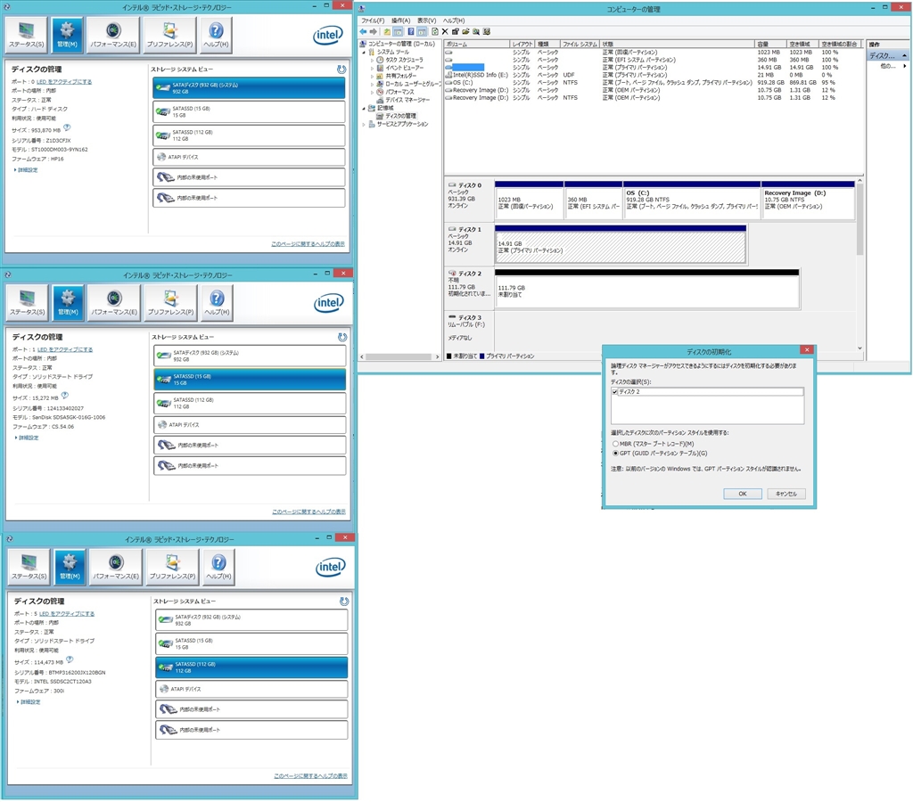Select the OS (C:) partition block on ディスク 0
Viewport: 913px width, 802px height.
point(691,201)
